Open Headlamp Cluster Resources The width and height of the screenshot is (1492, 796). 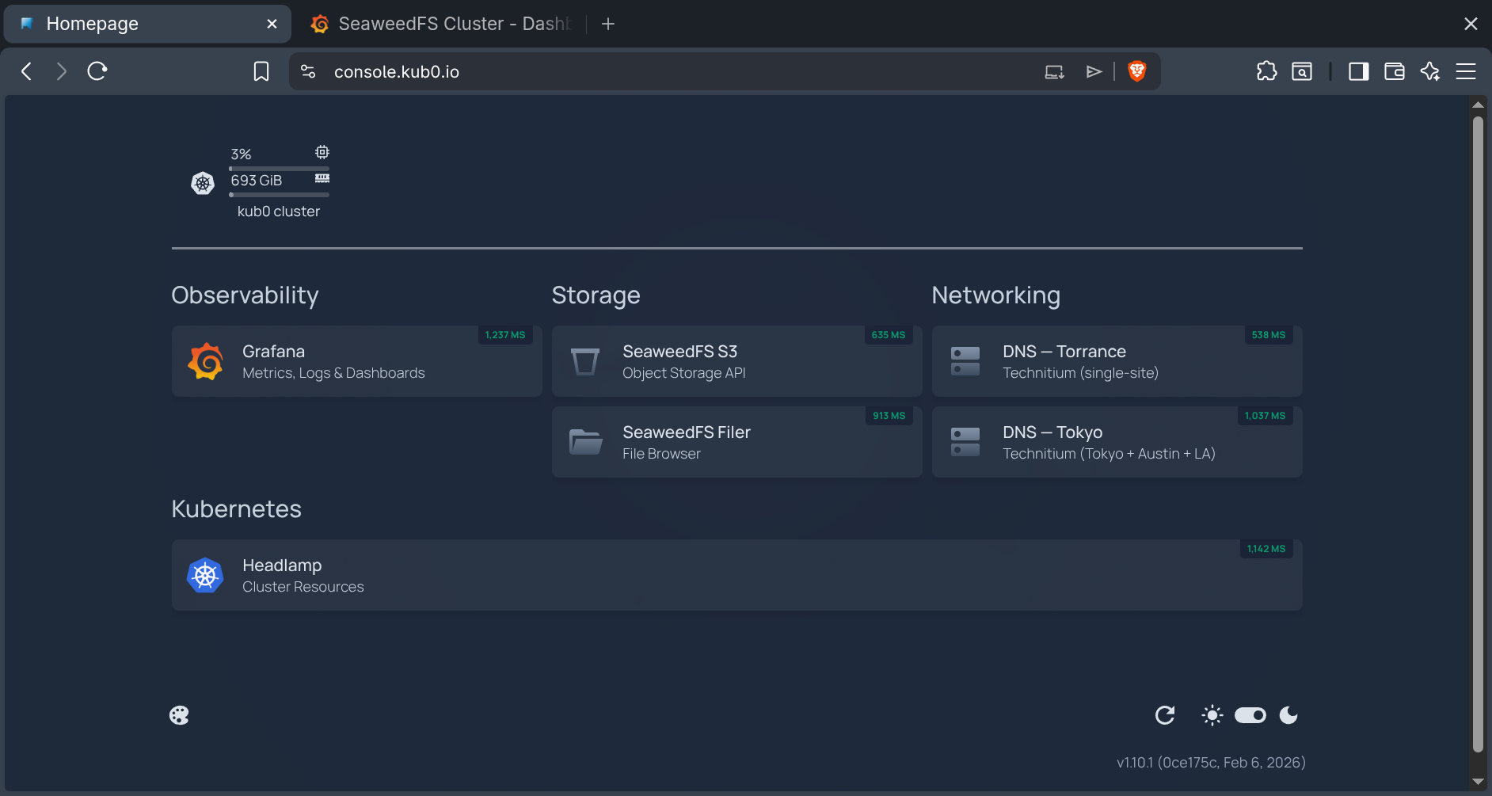click(736, 575)
